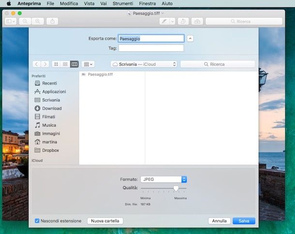Toggle the Nascondi estensione checkbox
Image resolution: width=295 pixels, height=234 pixels.
37,220
